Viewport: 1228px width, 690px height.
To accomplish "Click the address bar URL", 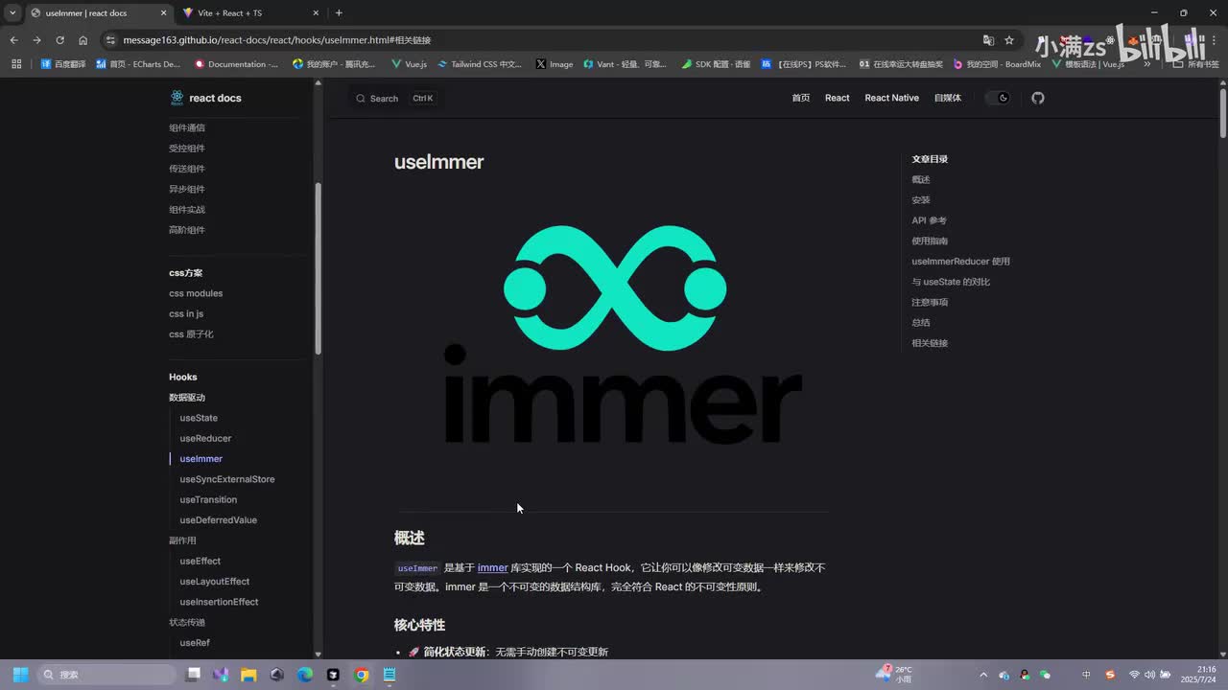I will (277, 40).
